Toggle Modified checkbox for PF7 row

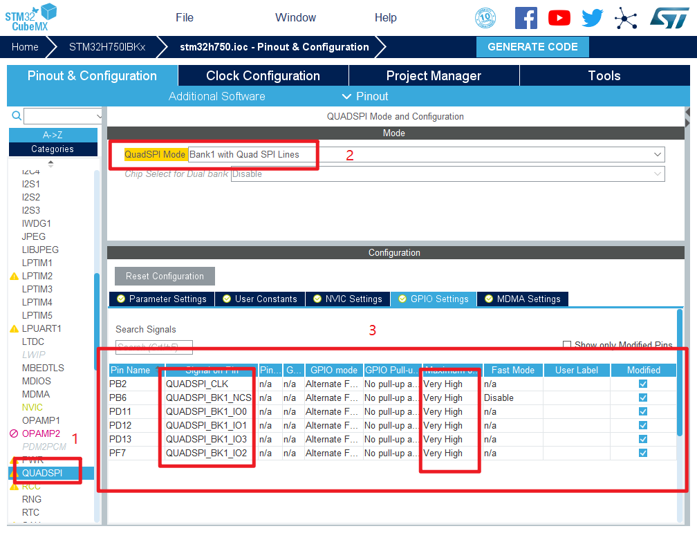click(x=643, y=453)
